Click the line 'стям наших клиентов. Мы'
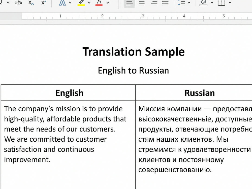The width and height of the screenshot is (252, 189). click(x=183, y=139)
